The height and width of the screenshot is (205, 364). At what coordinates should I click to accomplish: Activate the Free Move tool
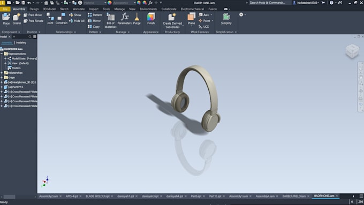point(33,15)
